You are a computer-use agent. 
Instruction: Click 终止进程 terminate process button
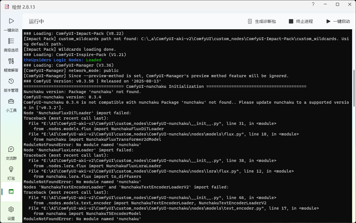[x=301, y=21]
